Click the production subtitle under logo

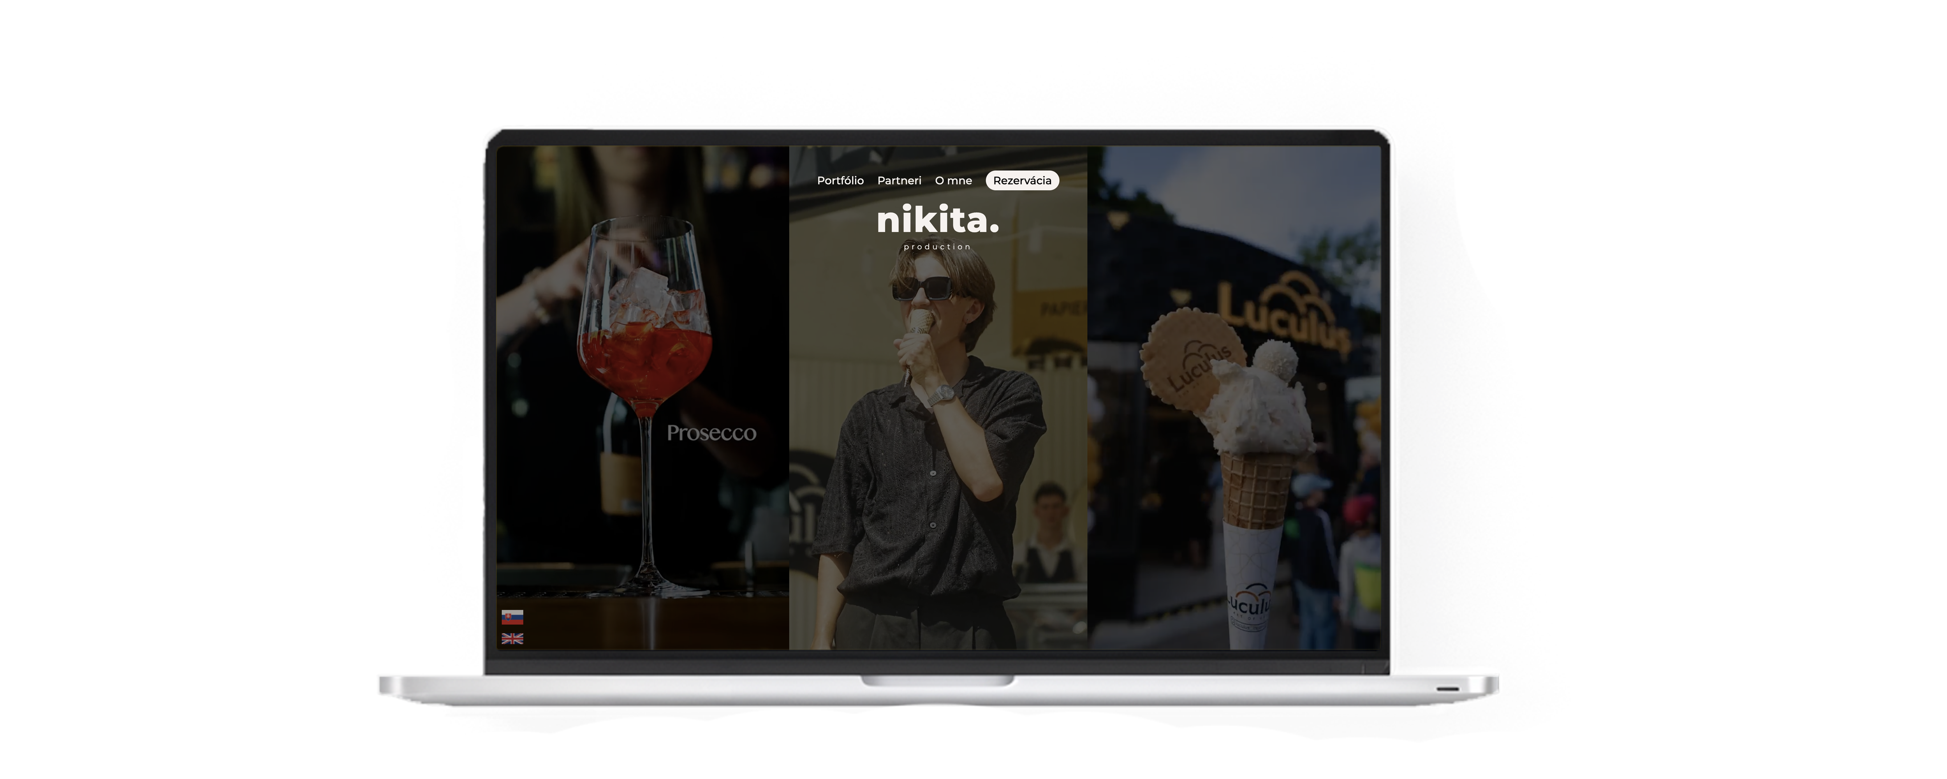[x=937, y=247]
